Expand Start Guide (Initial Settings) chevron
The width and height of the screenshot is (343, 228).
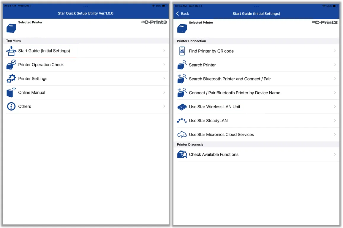[x=164, y=51]
